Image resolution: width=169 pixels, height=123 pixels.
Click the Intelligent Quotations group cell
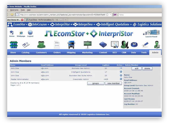click(81, 72)
